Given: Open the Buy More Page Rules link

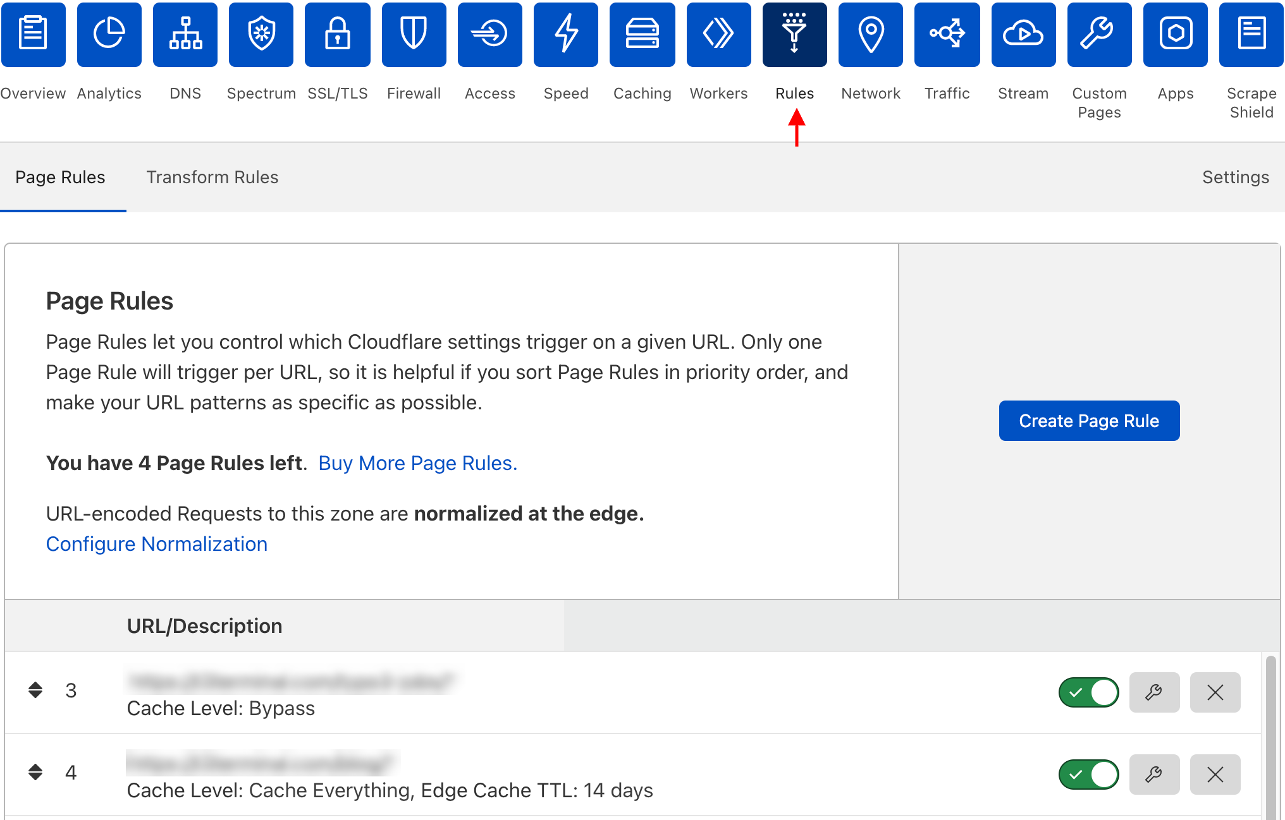Looking at the screenshot, I should click(417, 463).
